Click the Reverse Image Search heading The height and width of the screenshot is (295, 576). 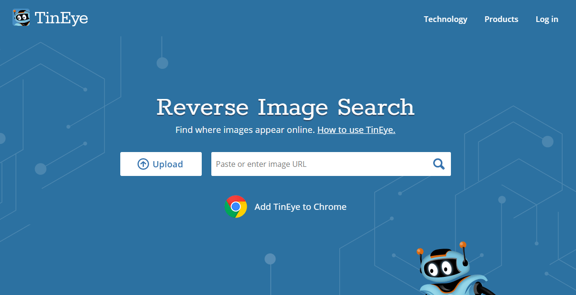(x=286, y=107)
